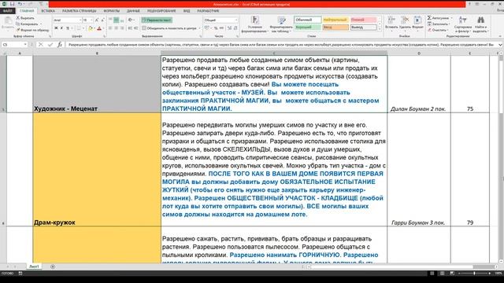
Task: Select the Лист1 sheet tab
Action: [34, 266]
